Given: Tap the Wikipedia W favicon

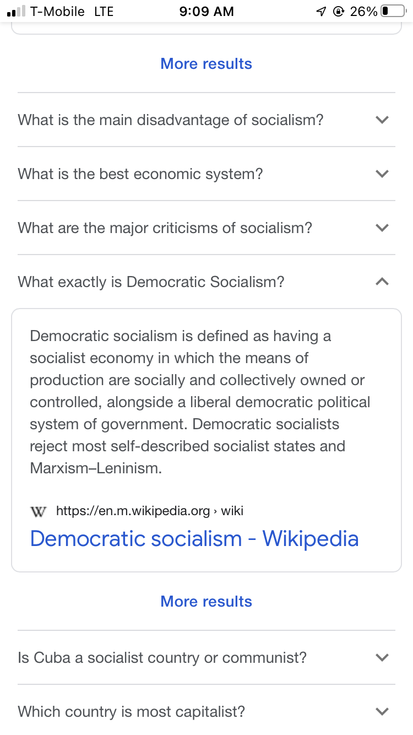Looking at the screenshot, I should pos(39,511).
